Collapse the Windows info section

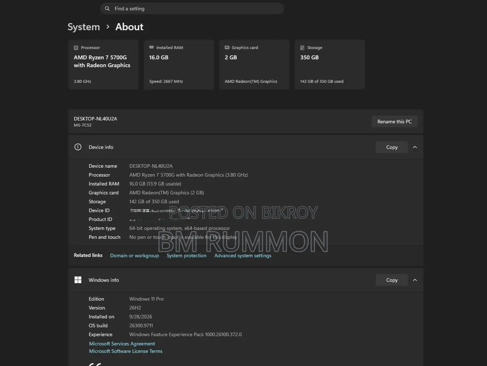tap(415, 280)
